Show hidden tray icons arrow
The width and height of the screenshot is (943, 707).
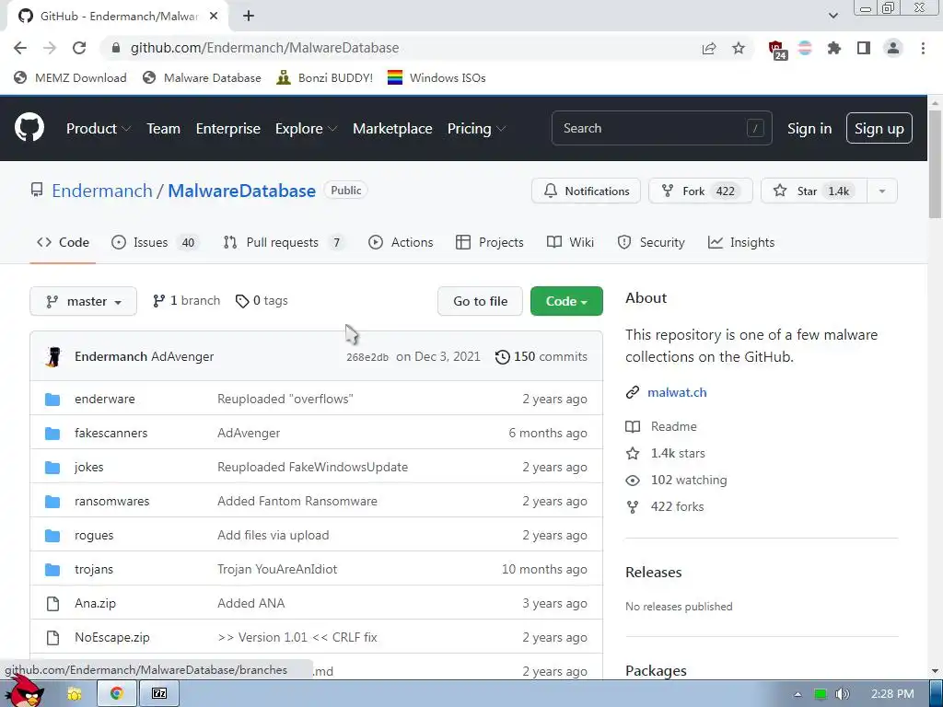797,694
